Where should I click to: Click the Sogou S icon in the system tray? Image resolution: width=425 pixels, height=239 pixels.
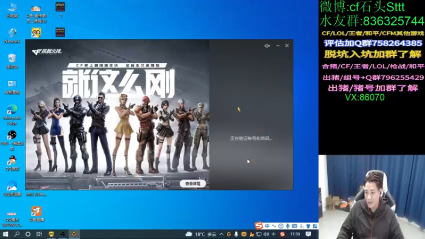tap(283, 234)
